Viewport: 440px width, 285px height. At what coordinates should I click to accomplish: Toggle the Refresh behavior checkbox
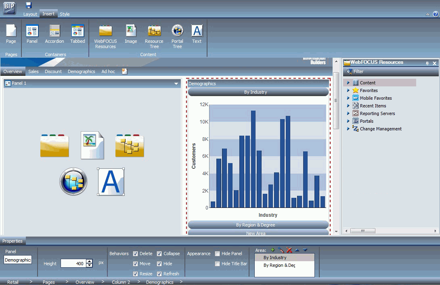pos(159,274)
